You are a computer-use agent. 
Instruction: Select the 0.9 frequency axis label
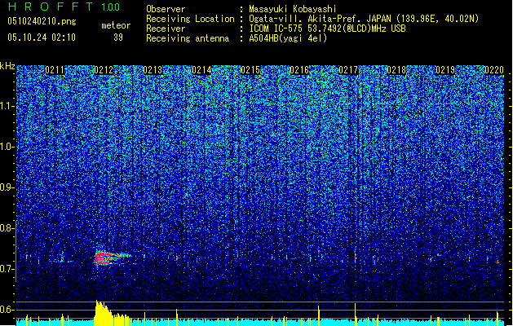[7, 187]
